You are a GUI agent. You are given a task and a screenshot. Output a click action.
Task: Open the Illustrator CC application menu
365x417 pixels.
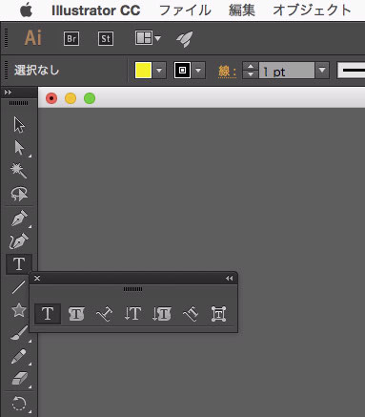tap(96, 10)
